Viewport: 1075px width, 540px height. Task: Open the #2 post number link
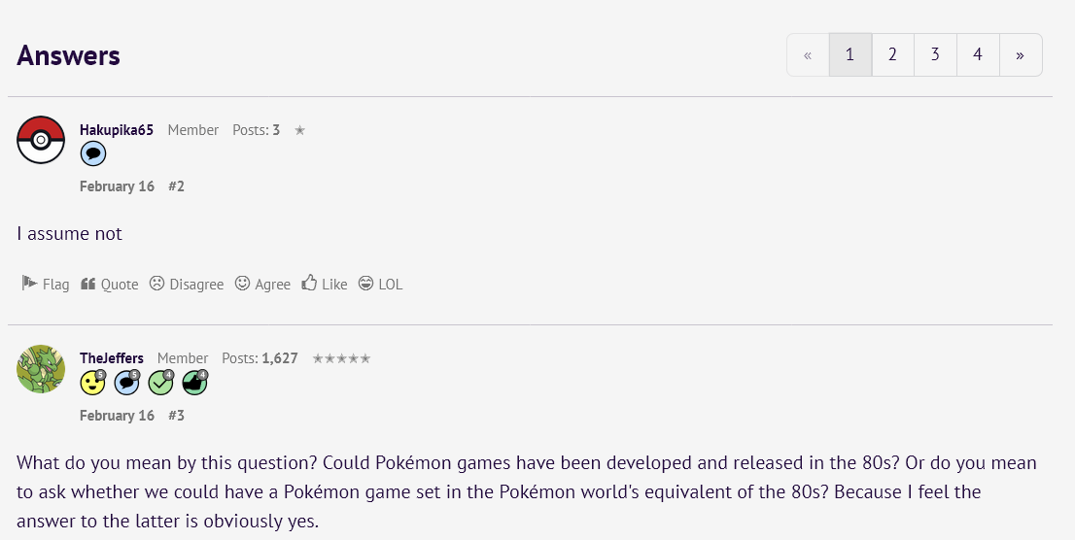[176, 186]
